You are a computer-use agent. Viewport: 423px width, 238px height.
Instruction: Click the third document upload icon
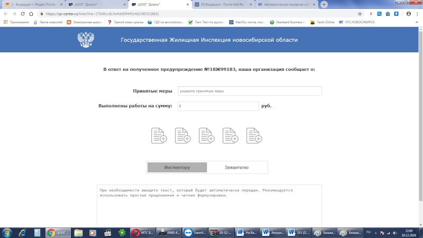coord(207,135)
